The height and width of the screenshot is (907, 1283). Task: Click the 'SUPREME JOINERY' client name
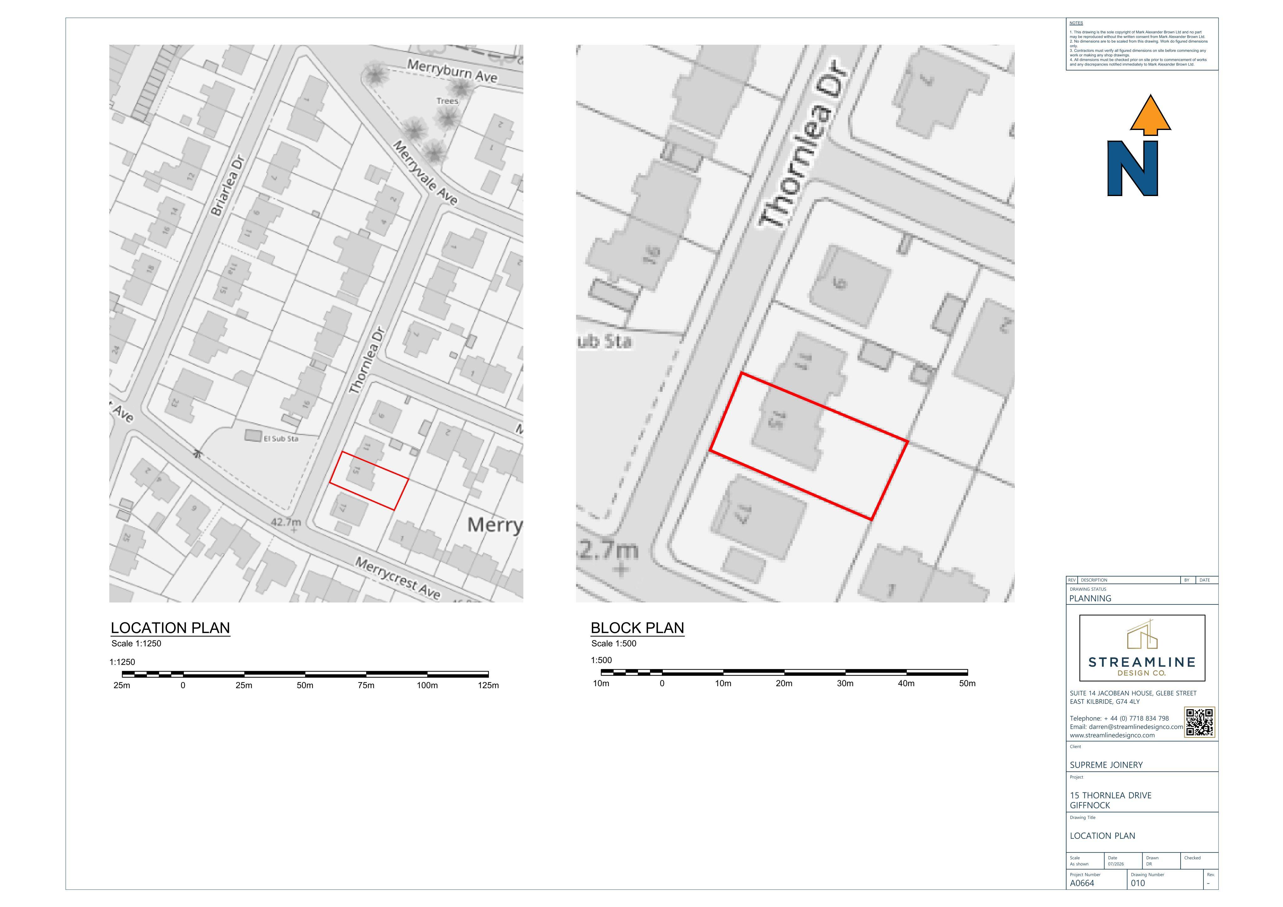click(x=1106, y=764)
